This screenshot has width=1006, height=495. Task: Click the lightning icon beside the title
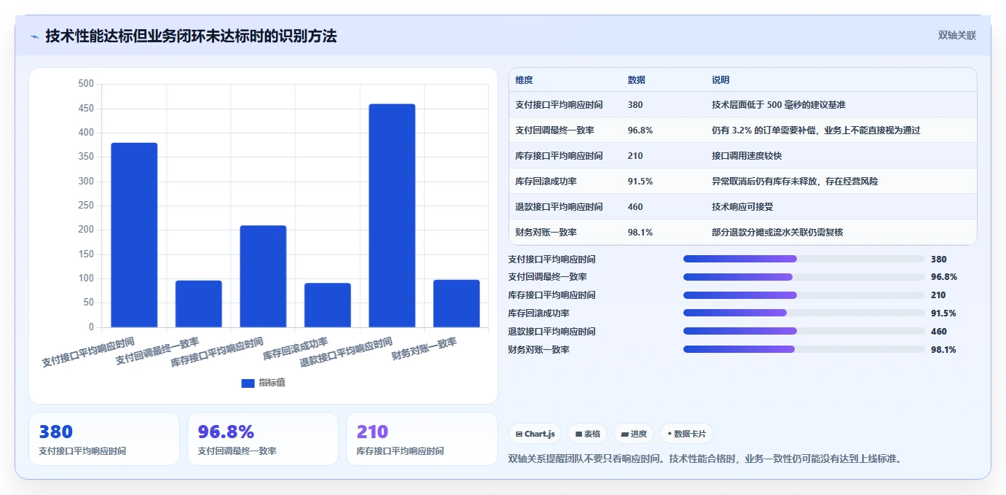(34, 36)
